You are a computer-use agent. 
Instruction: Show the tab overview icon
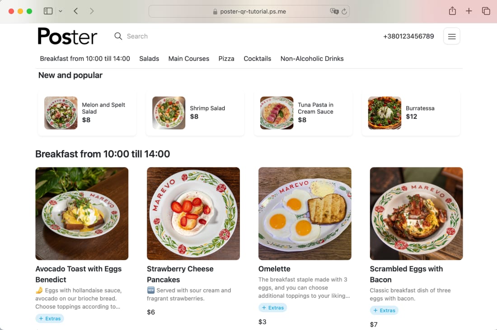[486, 11]
